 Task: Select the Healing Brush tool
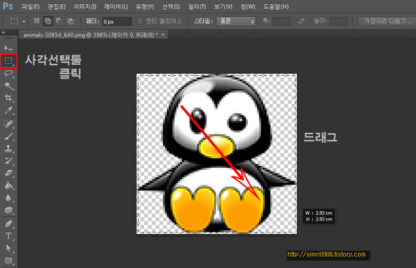(8, 124)
